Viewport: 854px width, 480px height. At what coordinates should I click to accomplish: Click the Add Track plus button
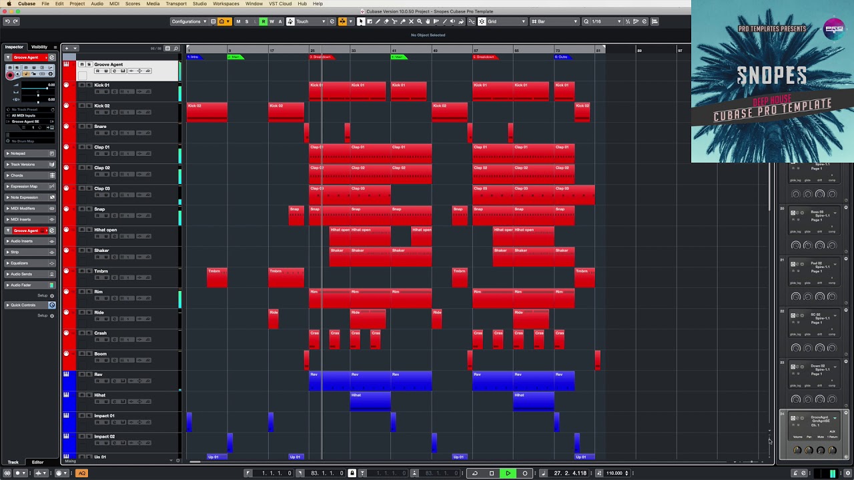pyautogui.click(x=67, y=49)
